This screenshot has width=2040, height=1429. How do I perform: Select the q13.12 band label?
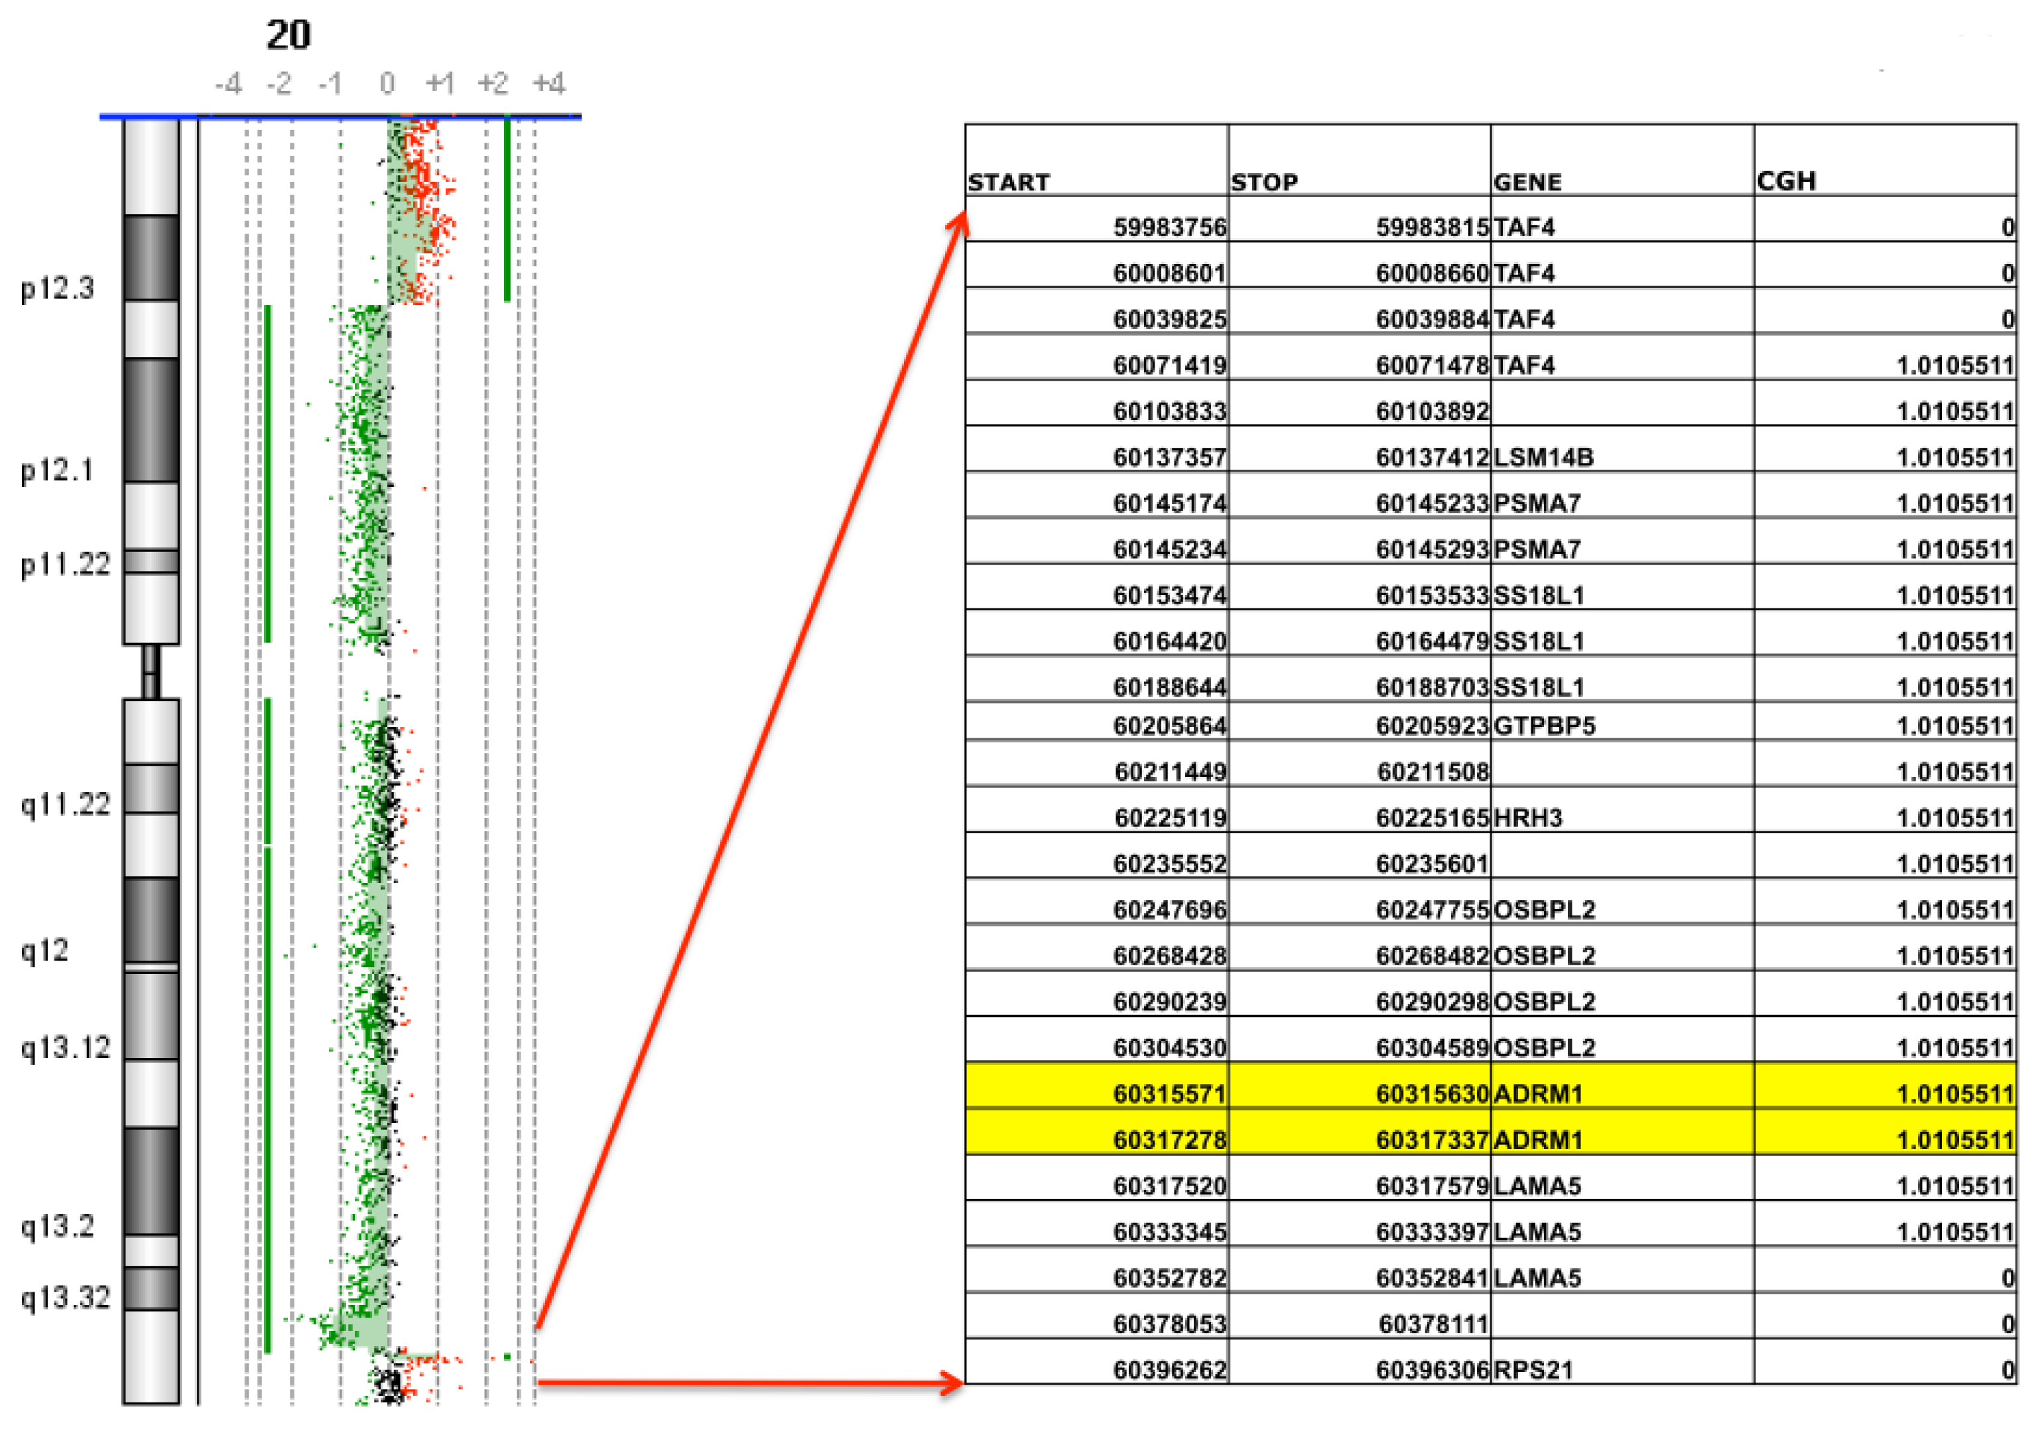[x=65, y=1047]
